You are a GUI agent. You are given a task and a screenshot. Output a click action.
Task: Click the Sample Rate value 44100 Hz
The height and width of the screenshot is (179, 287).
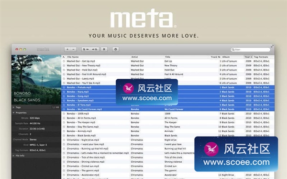[x=35, y=123]
